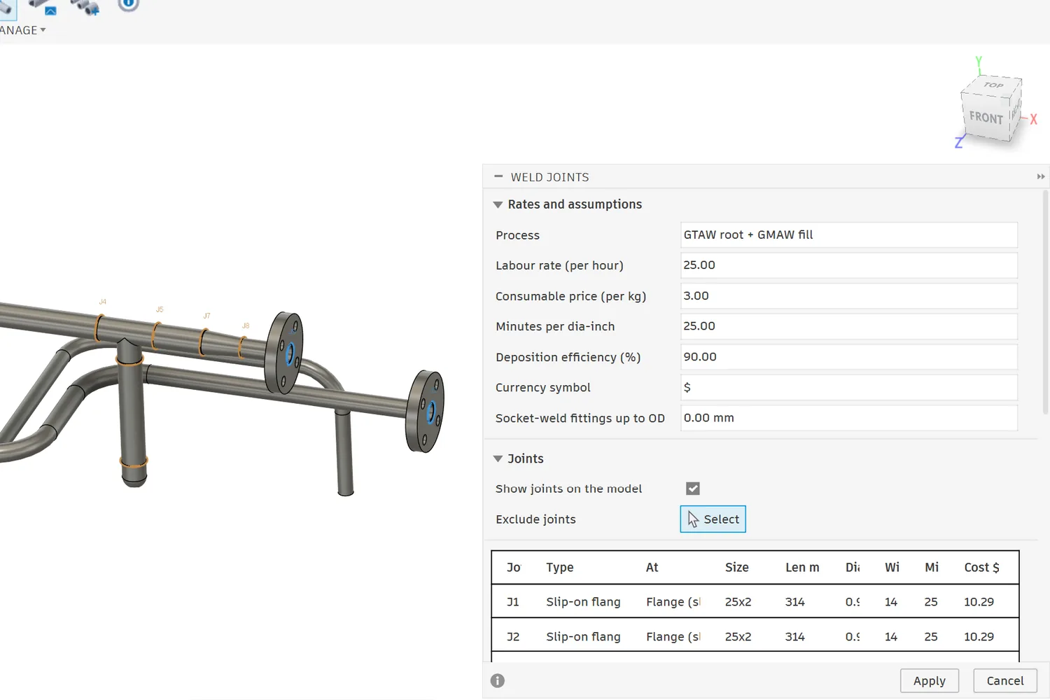Click the 314 length cell in row J2
The width and height of the screenshot is (1050, 700).
tap(794, 636)
